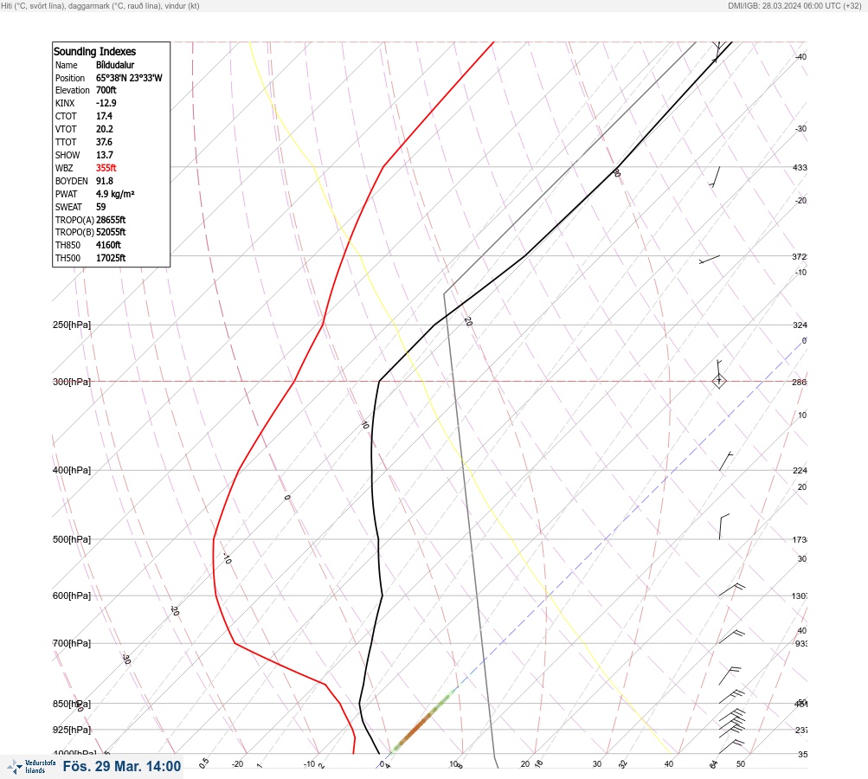
Task: Click the Elevation value '700ft'
Action: point(106,90)
